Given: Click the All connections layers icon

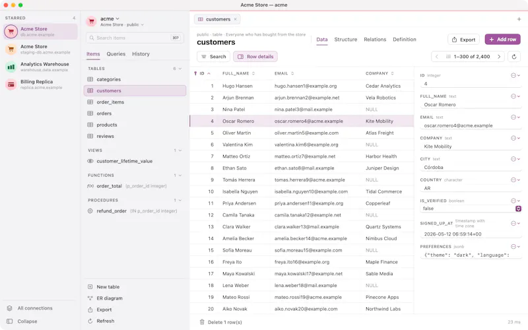Looking at the screenshot, I should pyautogui.click(x=10, y=308).
